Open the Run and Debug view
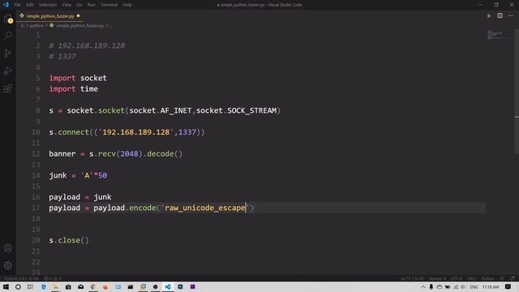Screen dimensions: 519x292 (x=8, y=71)
